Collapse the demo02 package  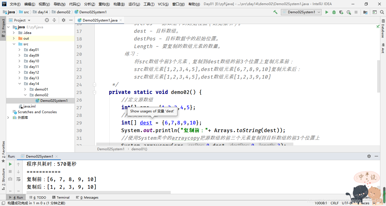point(25,95)
